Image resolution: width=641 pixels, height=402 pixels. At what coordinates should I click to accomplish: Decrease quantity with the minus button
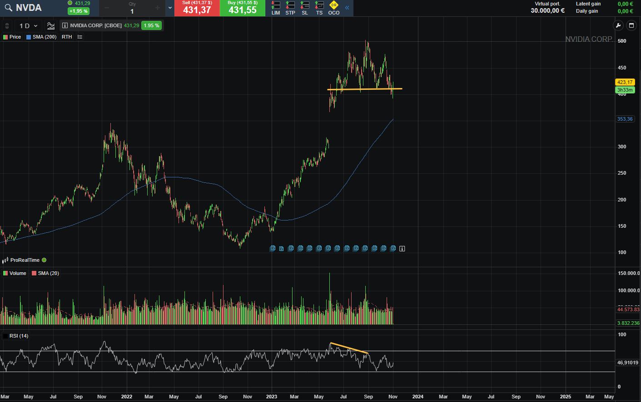[107, 8]
